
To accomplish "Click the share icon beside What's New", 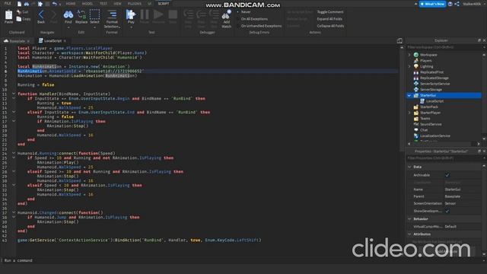I will [457, 4].
